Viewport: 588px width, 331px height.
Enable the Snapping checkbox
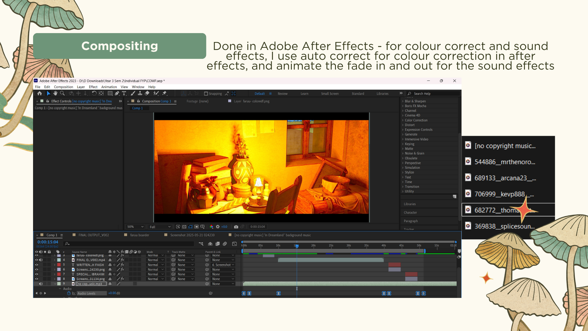click(x=206, y=94)
